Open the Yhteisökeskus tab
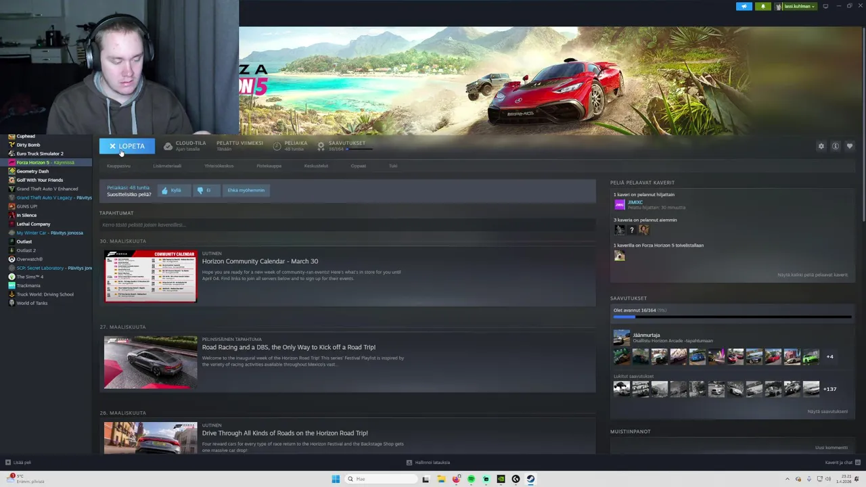Image resolution: width=866 pixels, height=487 pixels. [x=219, y=166]
